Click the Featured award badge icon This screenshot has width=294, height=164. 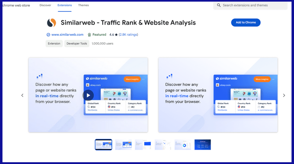point(89,35)
